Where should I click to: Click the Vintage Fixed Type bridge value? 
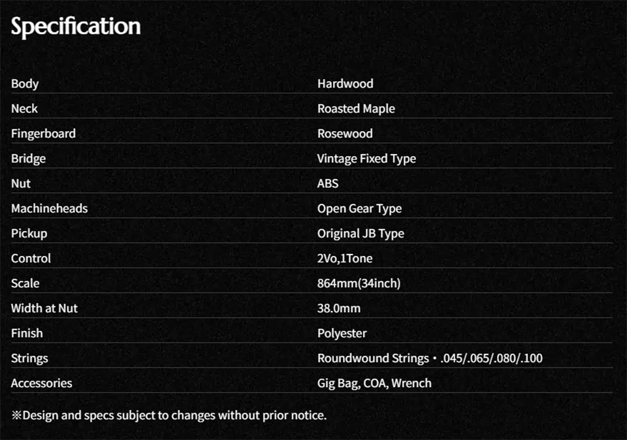[x=366, y=159]
